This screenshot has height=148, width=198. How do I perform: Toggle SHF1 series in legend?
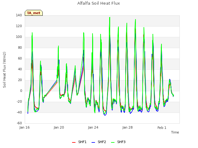pos(79,142)
